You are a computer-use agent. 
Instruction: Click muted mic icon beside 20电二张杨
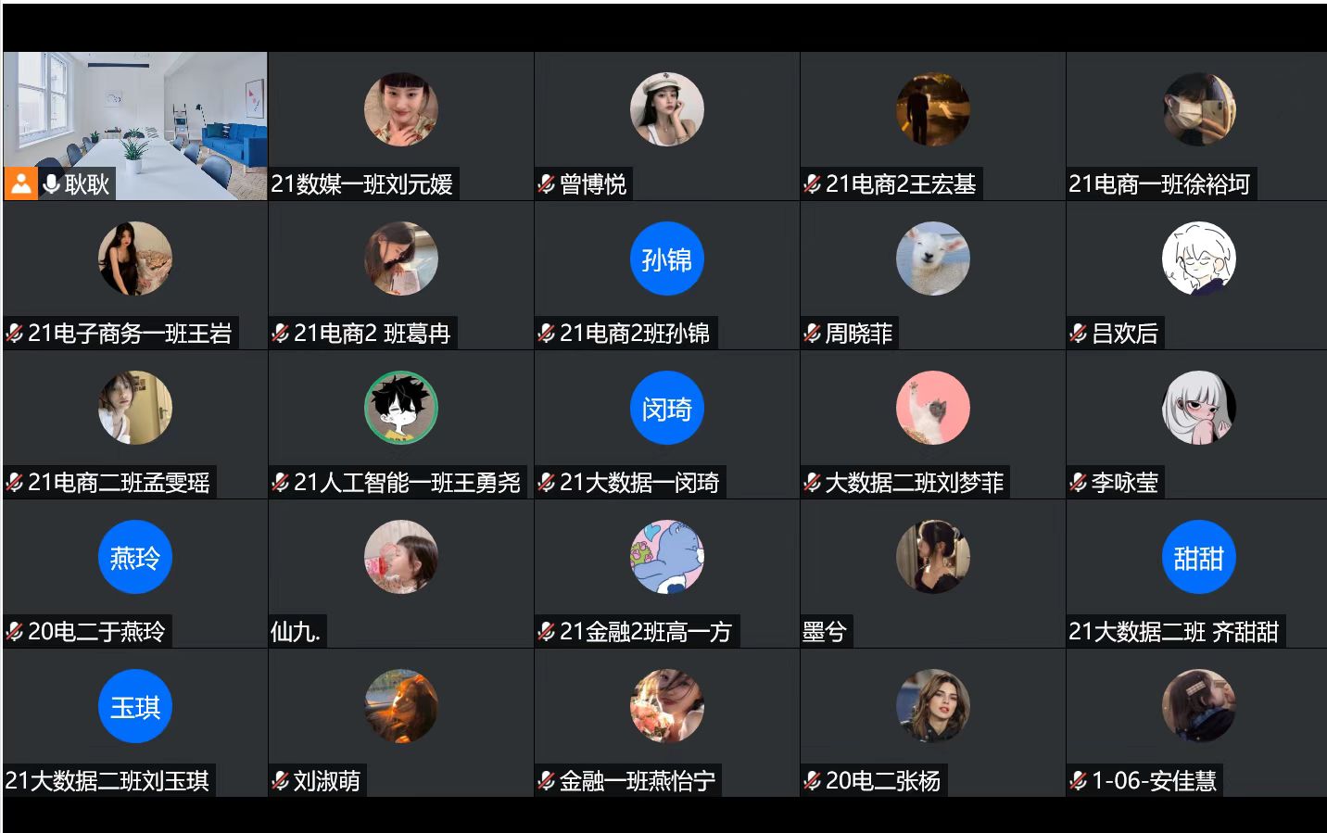tap(813, 781)
